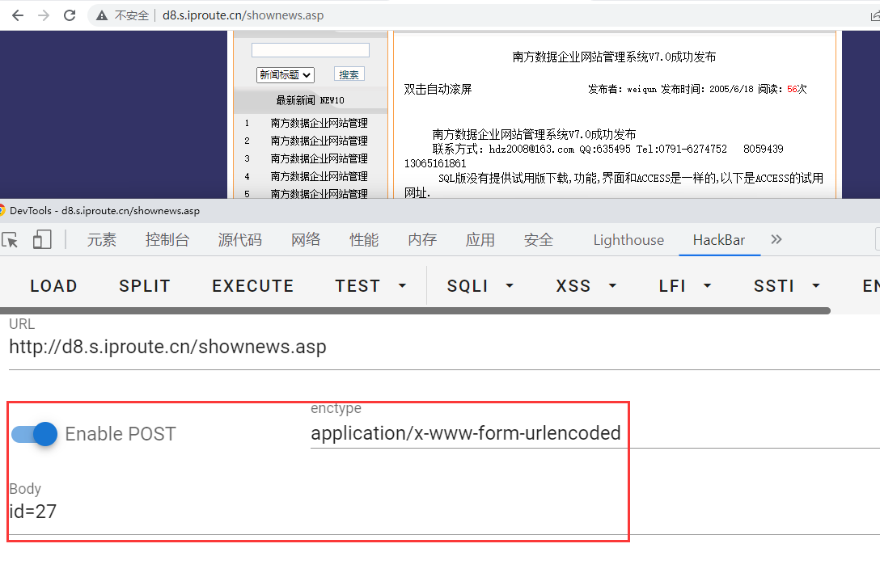Open the 新闻标题 search type dropdown
880x569 pixels.
point(286,74)
